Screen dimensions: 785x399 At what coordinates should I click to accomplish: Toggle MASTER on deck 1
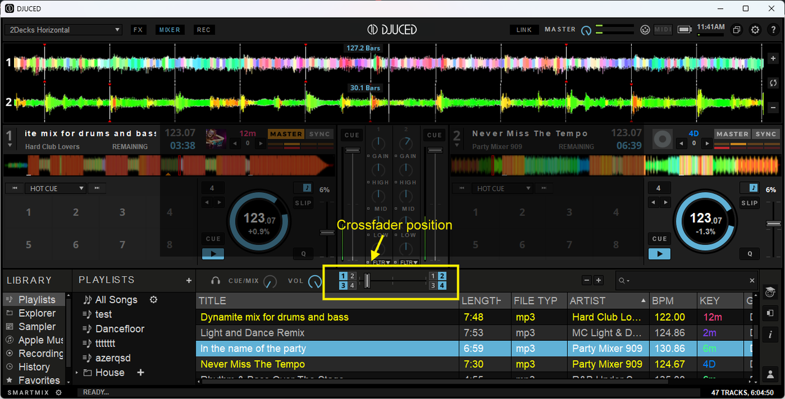click(x=286, y=134)
